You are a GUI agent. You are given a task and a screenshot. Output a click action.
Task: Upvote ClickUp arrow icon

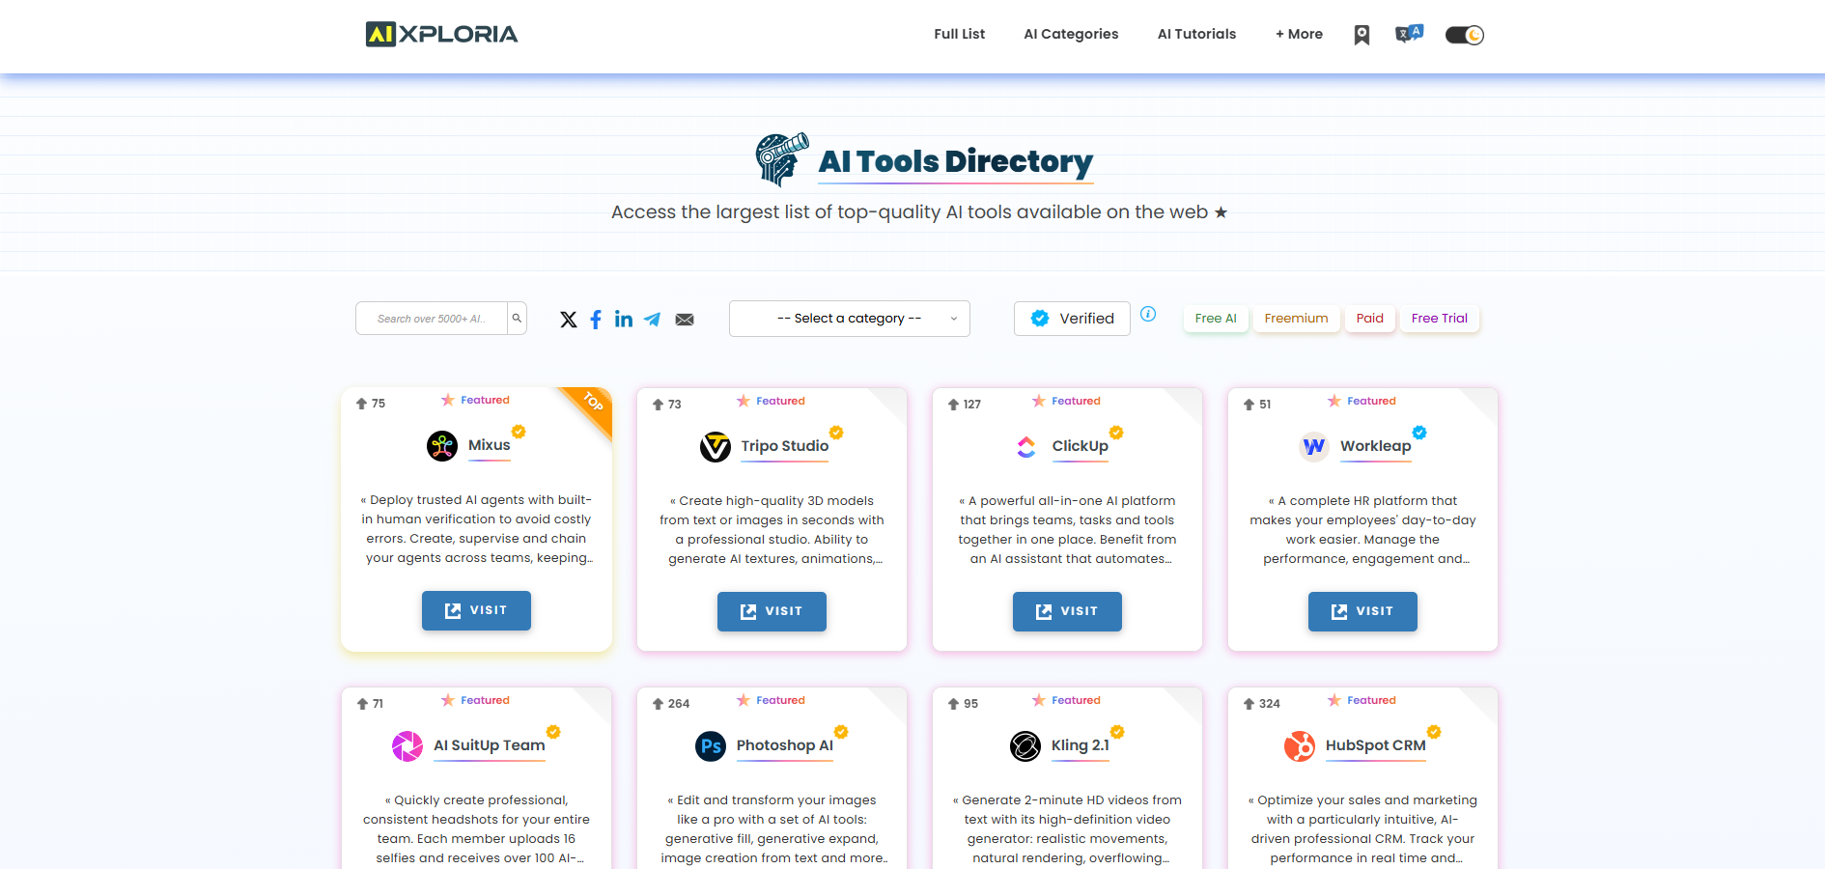click(x=953, y=405)
